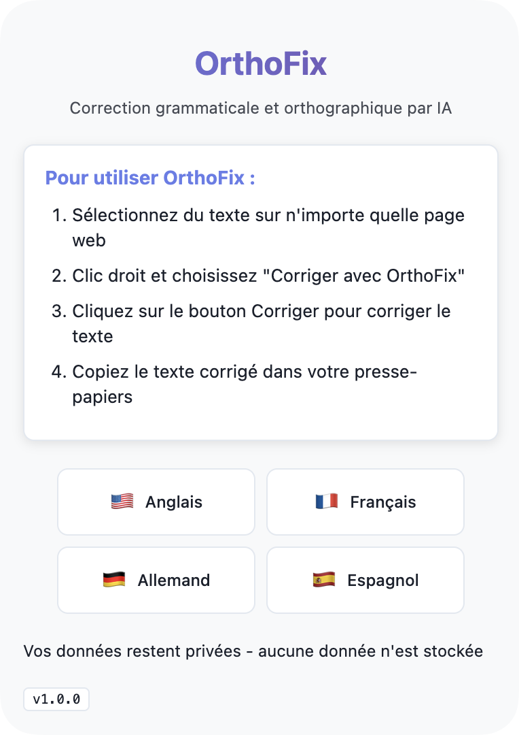The height and width of the screenshot is (735, 519).
Task: Click the subtitle about correction par IA
Action: [x=261, y=108]
